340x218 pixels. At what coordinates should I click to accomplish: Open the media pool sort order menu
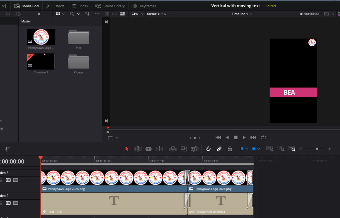coord(87,14)
